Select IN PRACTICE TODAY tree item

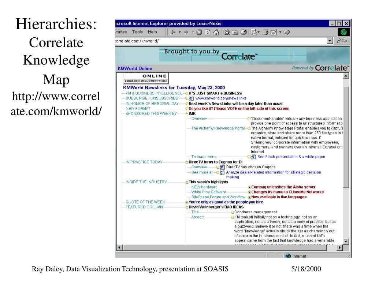coord(144,162)
